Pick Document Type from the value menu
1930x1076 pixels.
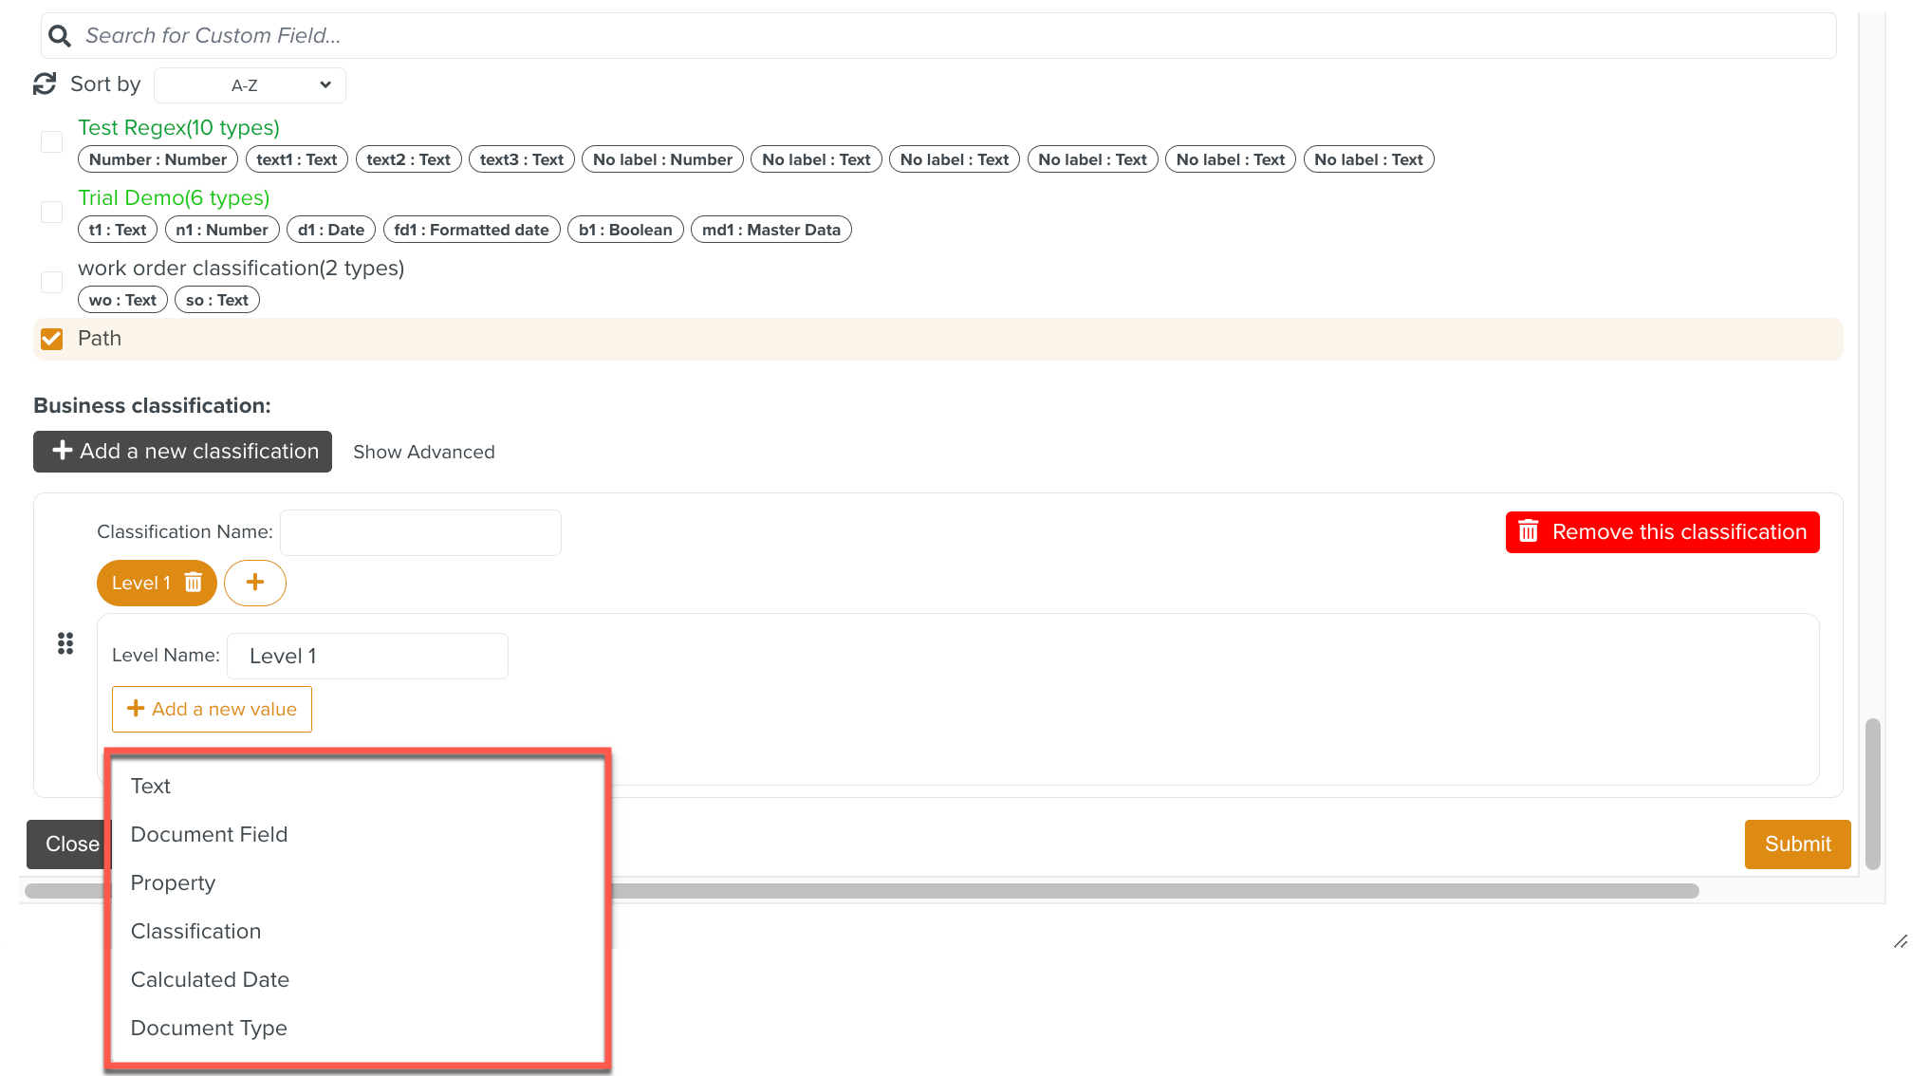[209, 1028]
